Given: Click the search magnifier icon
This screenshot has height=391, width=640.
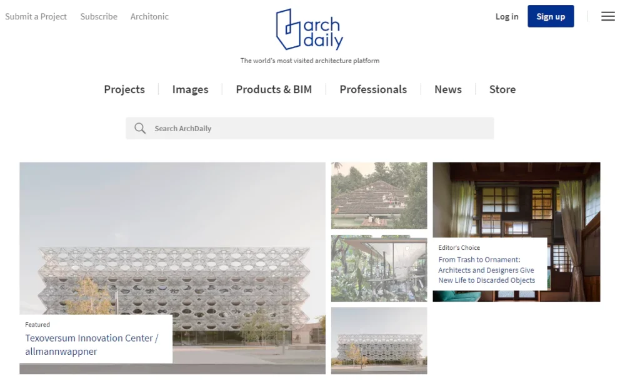Looking at the screenshot, I should [140, 129].
